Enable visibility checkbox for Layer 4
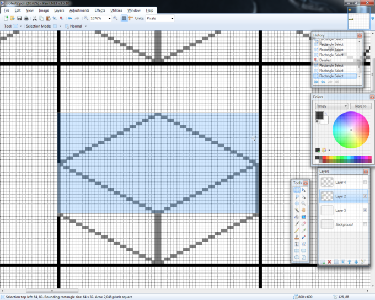This screenshot has width=375, height=300. coord(365,182)
